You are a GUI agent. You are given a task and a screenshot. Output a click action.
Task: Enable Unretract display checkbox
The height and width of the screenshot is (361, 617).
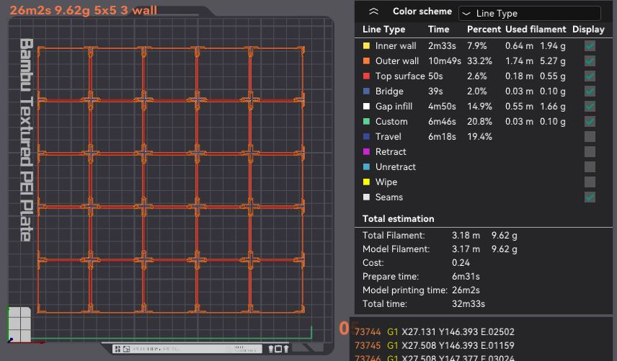coord(590,167)
